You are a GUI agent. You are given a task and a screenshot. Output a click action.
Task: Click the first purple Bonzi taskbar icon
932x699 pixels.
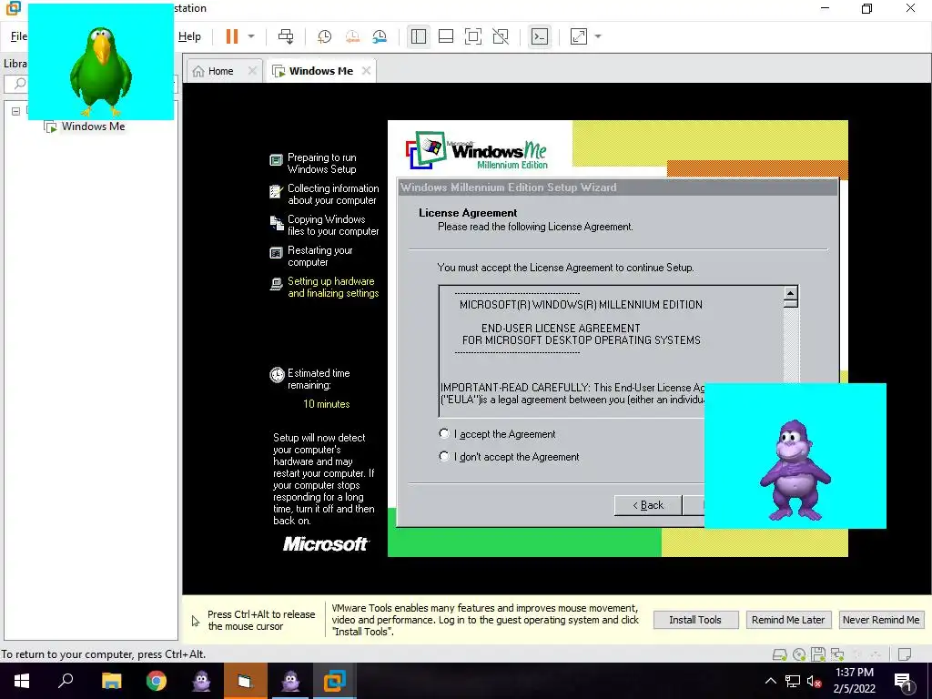[x=201, y=681]
